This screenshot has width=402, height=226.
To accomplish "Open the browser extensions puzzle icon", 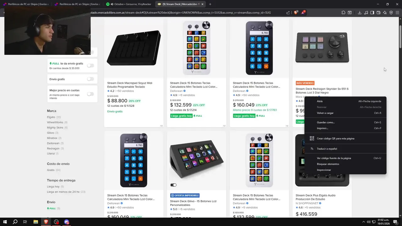I will tap(343, 13).
